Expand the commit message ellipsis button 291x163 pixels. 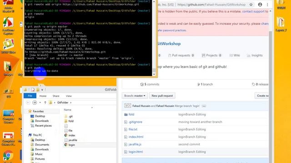click(x=204, y=106)
